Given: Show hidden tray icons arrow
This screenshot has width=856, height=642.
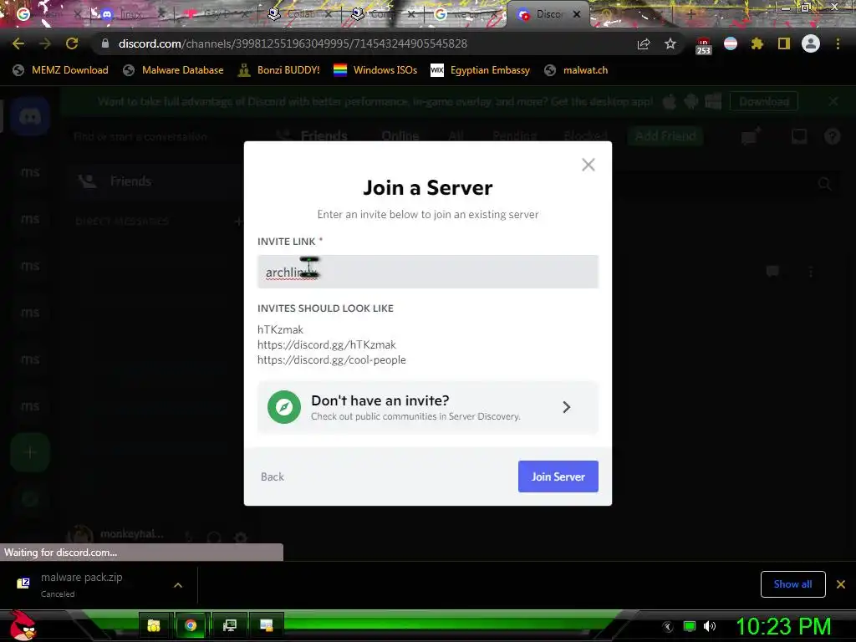Looking at the screenshot, I should [x=668, y=627].
